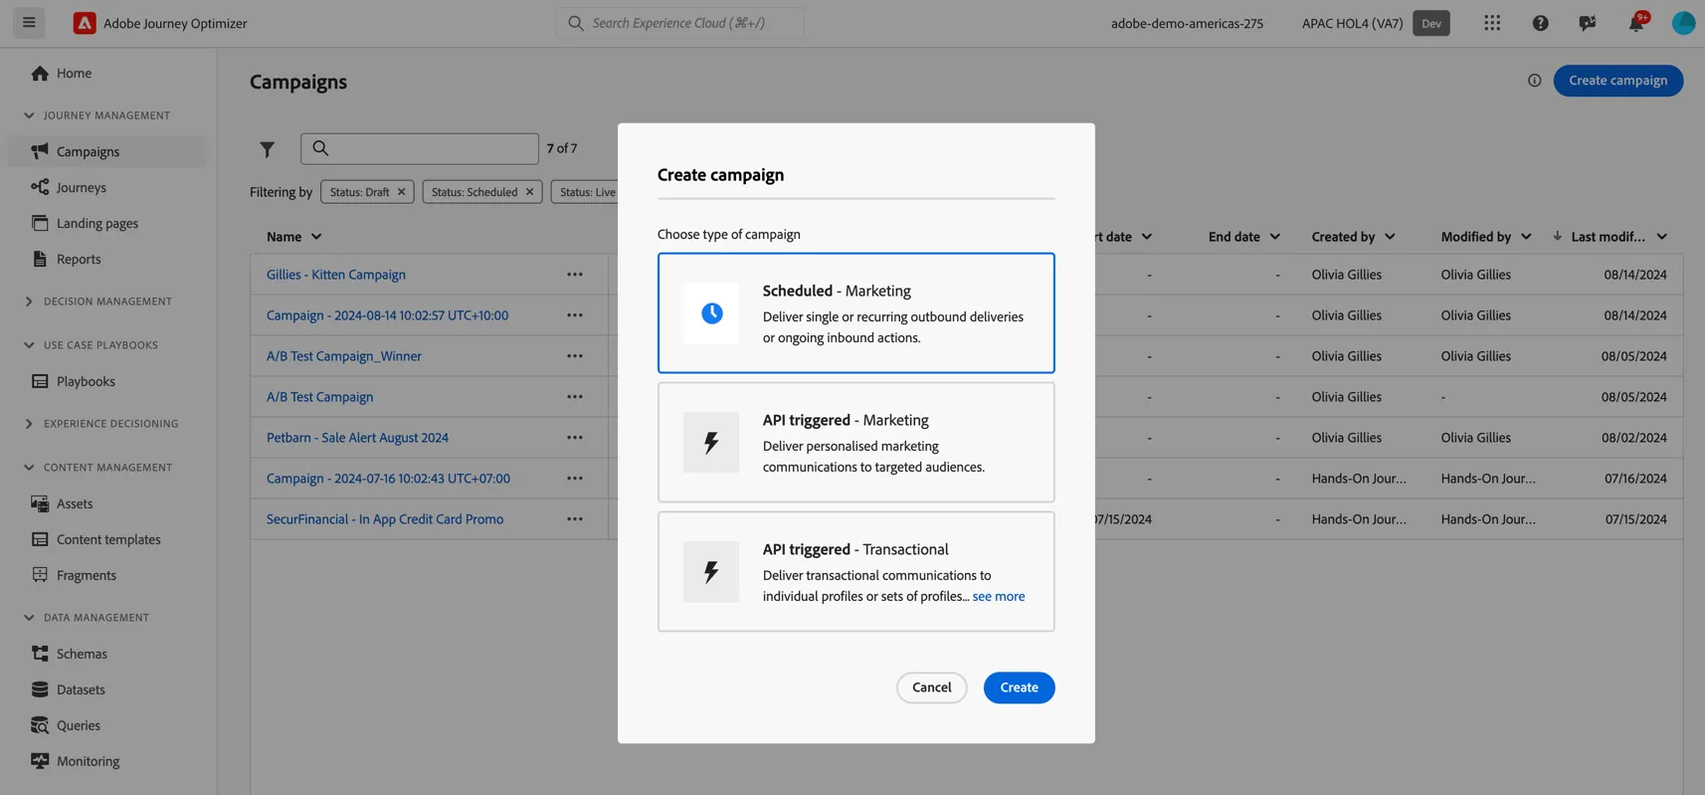Open more actions for Petbarn - Sale Alert
This screenshot has height=795, width=1705.
click(575, 438)
